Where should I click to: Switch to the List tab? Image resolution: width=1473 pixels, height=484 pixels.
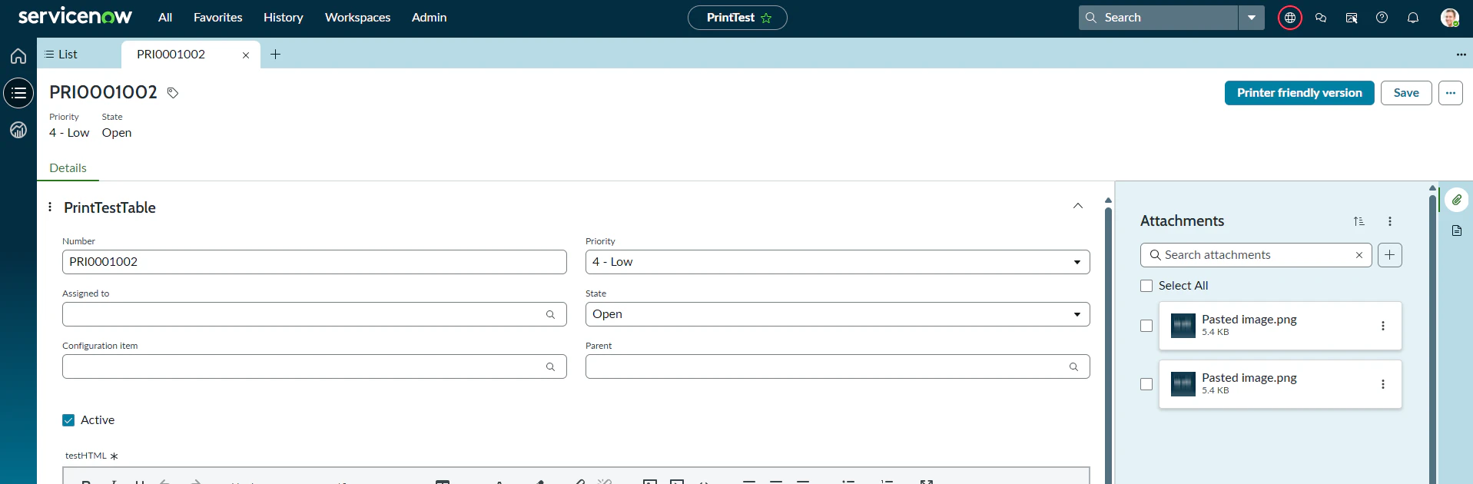click(61, 55)
